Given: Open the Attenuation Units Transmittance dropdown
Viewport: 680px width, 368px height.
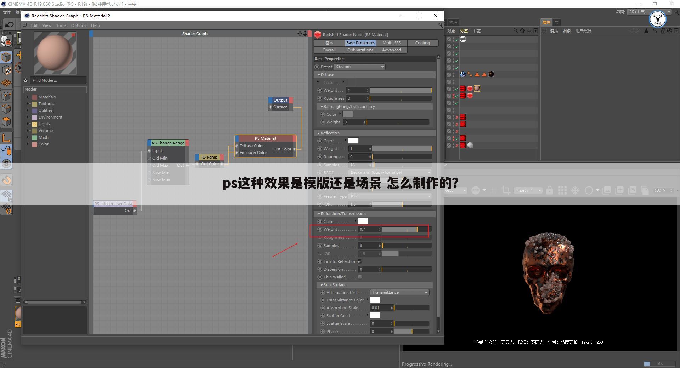Looking at the screenshot, I should point(399,293).
